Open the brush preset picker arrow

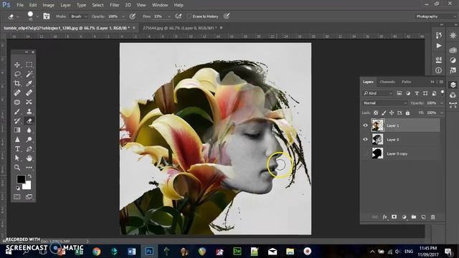click(x=37, y=16)
